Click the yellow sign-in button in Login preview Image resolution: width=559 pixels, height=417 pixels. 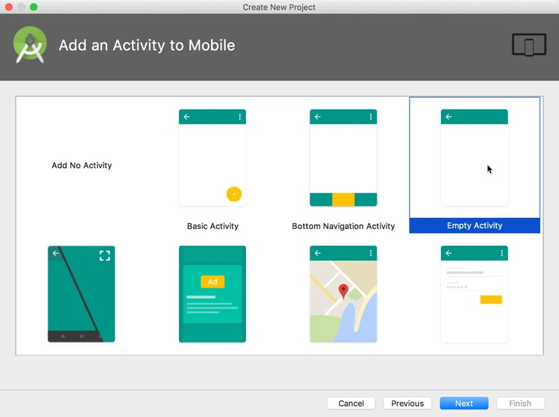pyautogui.click(x=491, y=300)
